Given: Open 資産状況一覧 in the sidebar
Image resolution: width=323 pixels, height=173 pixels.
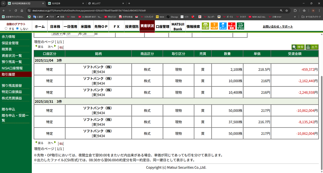Looking at the screenshot, I should pyautogui.click(x=12, y=56).
